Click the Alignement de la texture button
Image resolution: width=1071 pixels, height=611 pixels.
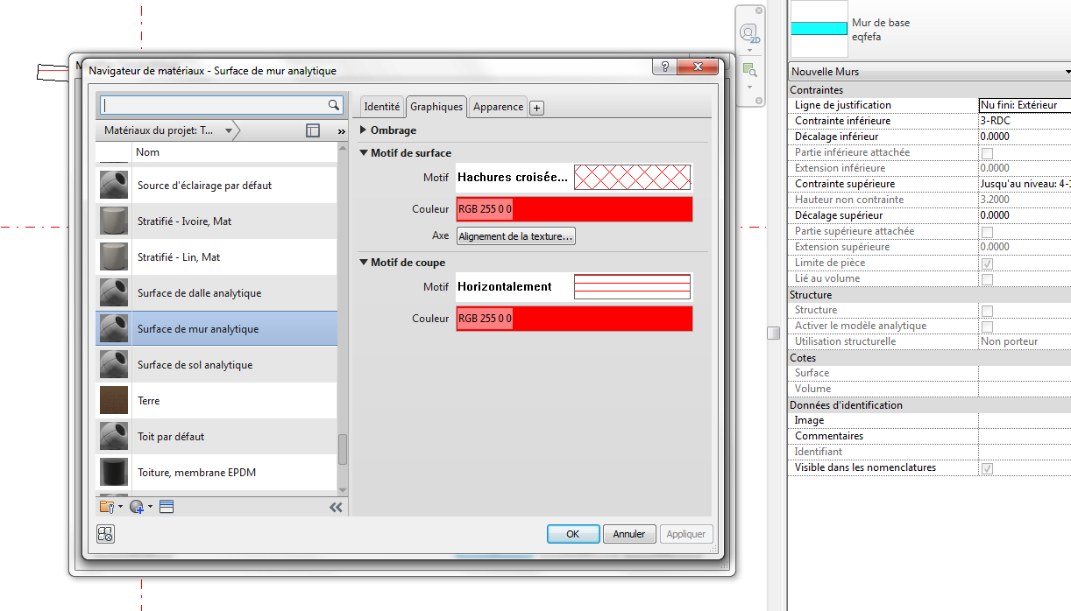pyautogui.click(x=516, y=236)
